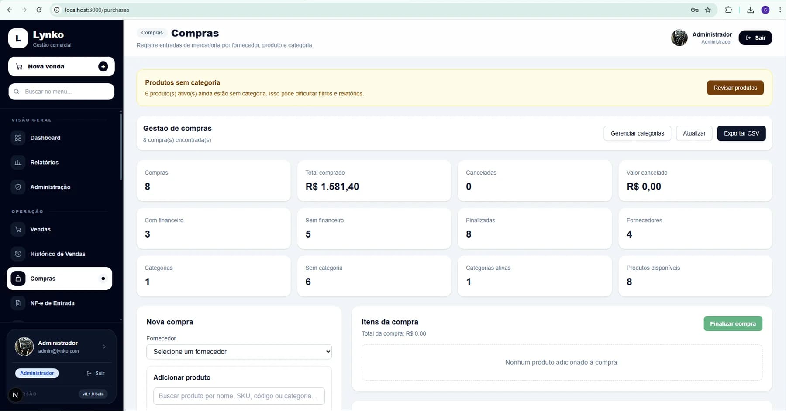Click the NF-e de Entrada document icon
The height and width of the screenshot is (411, 786).
click(x=18, y=303)
